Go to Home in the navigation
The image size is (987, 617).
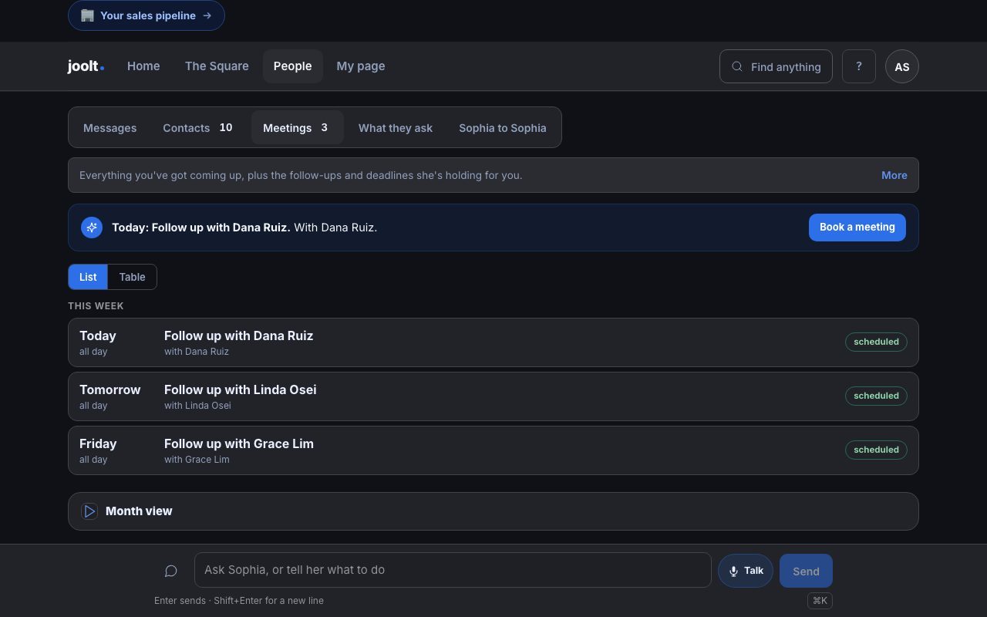point(143,66)
